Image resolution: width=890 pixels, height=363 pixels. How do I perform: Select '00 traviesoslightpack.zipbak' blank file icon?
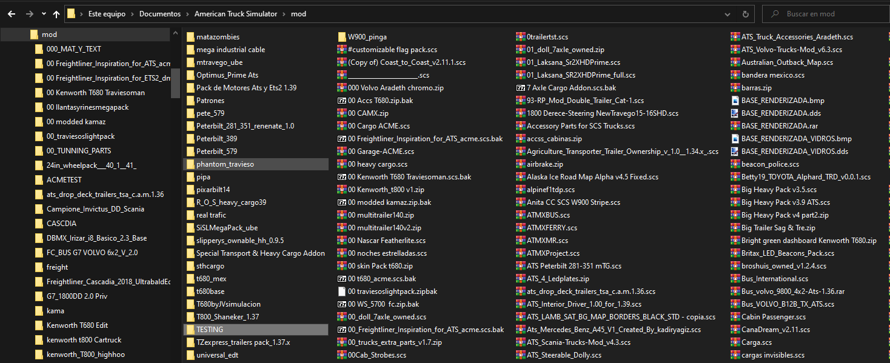[342, 291]
